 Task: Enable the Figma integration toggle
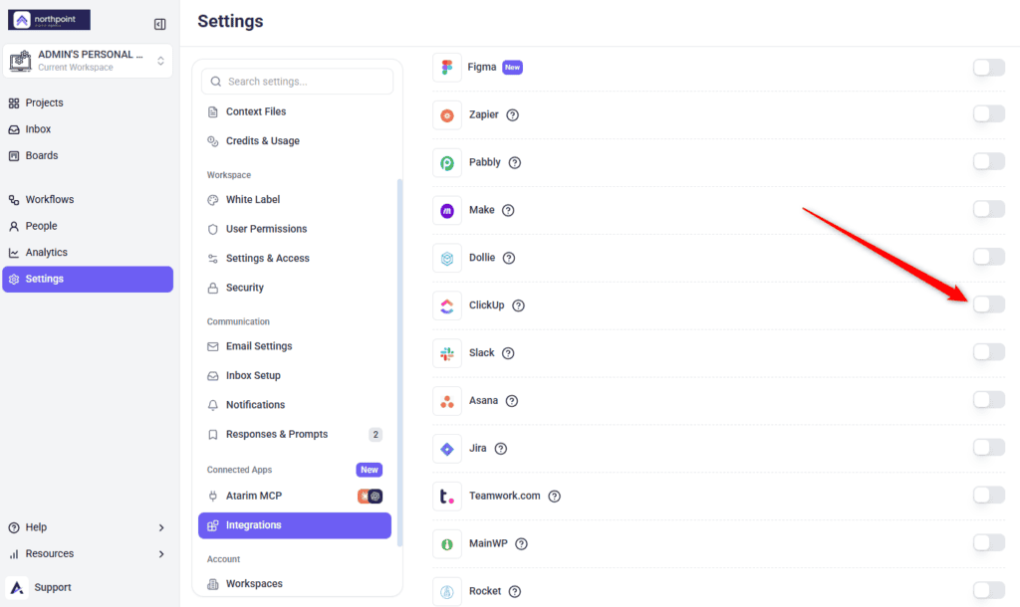click(989, 67)
